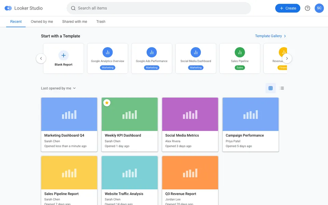Screen dimensions: 328x205
Task: Open the Website Traffic Analysis teal thumbnail
Action: (130, 173)
